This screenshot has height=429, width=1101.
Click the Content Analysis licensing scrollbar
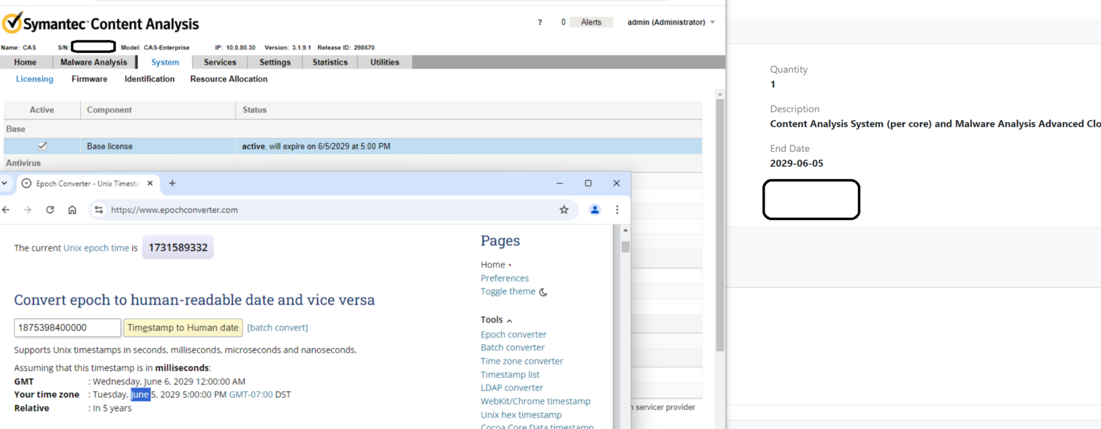720,225
